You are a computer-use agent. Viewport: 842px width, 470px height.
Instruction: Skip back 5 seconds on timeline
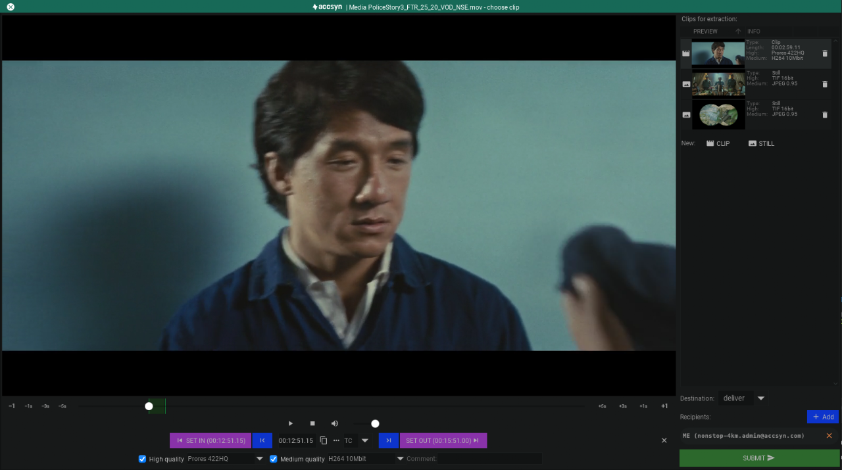(62, 406)
